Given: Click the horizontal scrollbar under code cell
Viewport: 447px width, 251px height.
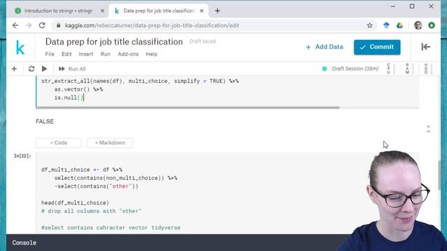Looking at the screenshot, I should 188,107.
